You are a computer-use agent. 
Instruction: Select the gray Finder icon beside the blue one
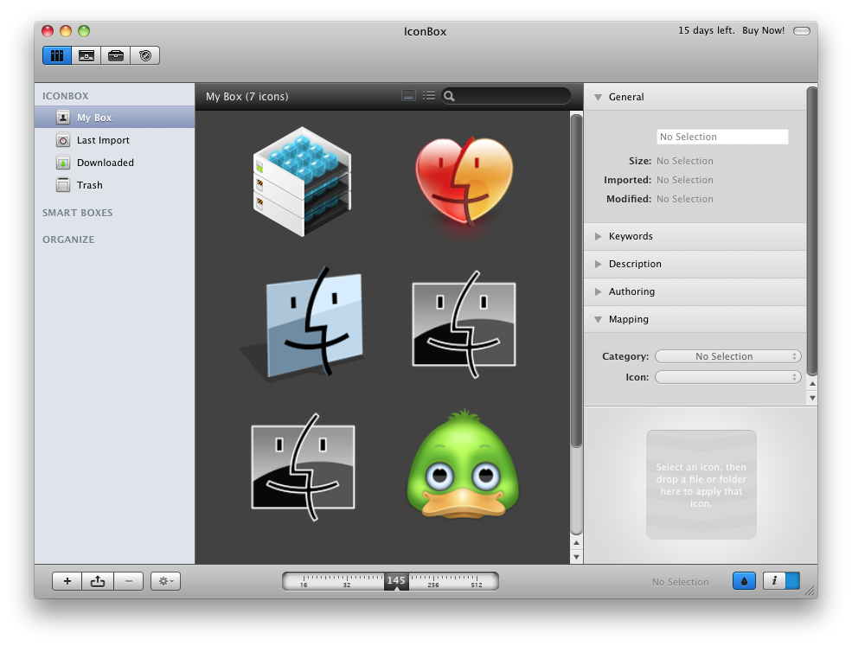tap(464, 325)
